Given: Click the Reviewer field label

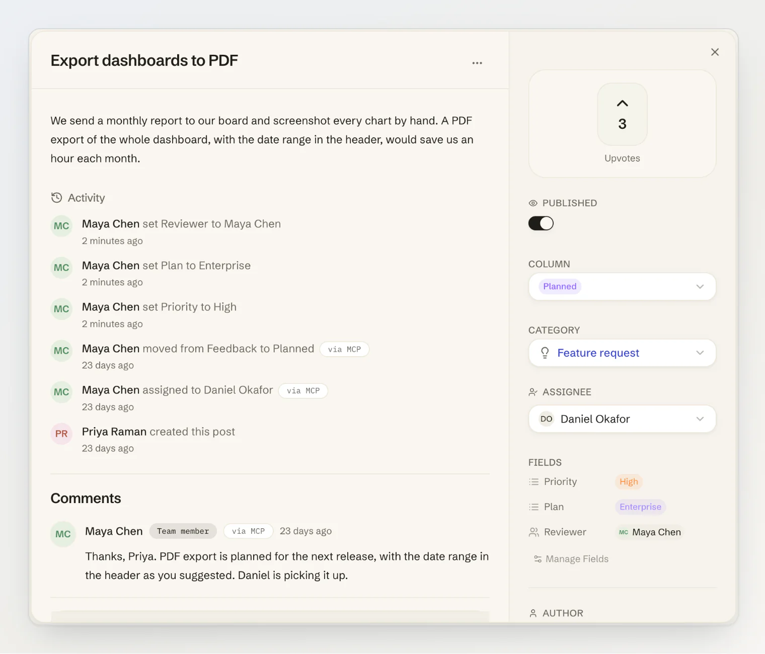Looking at the screenshot, I should click(x=565, y=532).
